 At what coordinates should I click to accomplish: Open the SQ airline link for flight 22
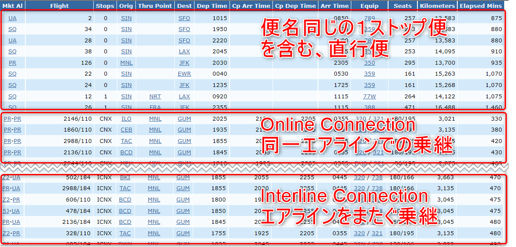(x=12, y=74)
